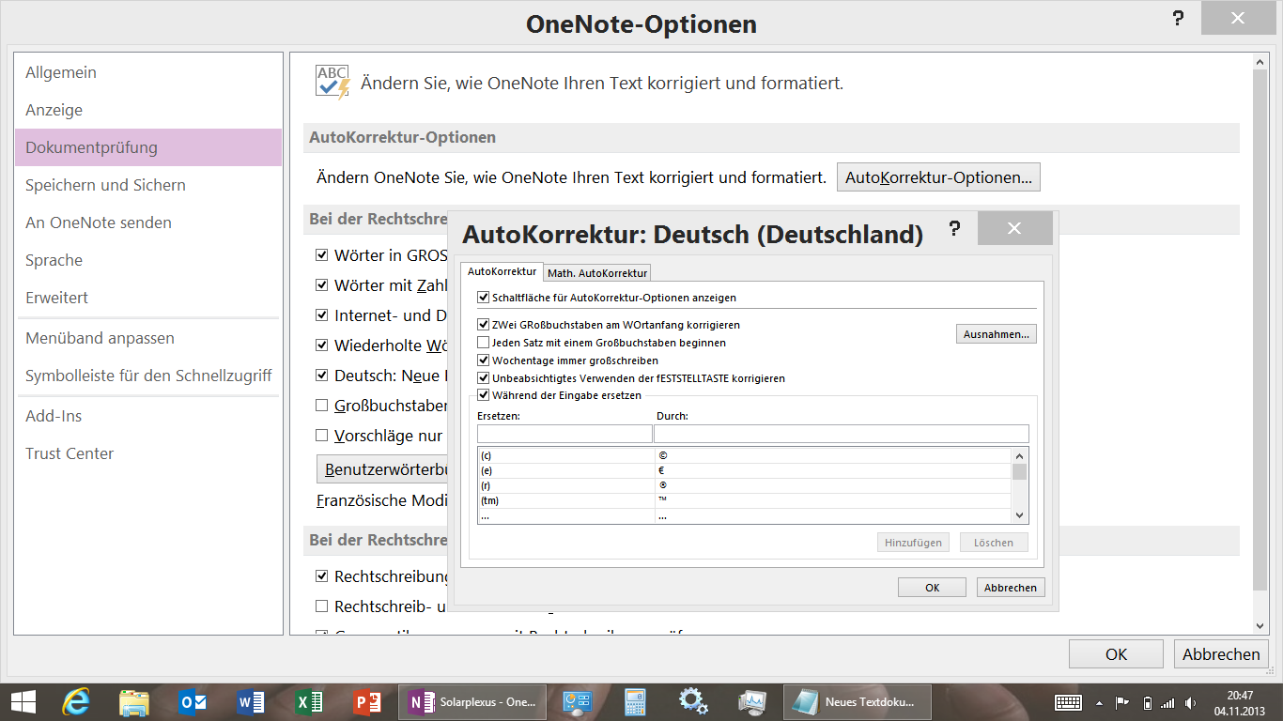Click Abbrechen in the OneNote-Optionen window
Viewport: 1283px width, 721px height.
[x=1221, y=654]
